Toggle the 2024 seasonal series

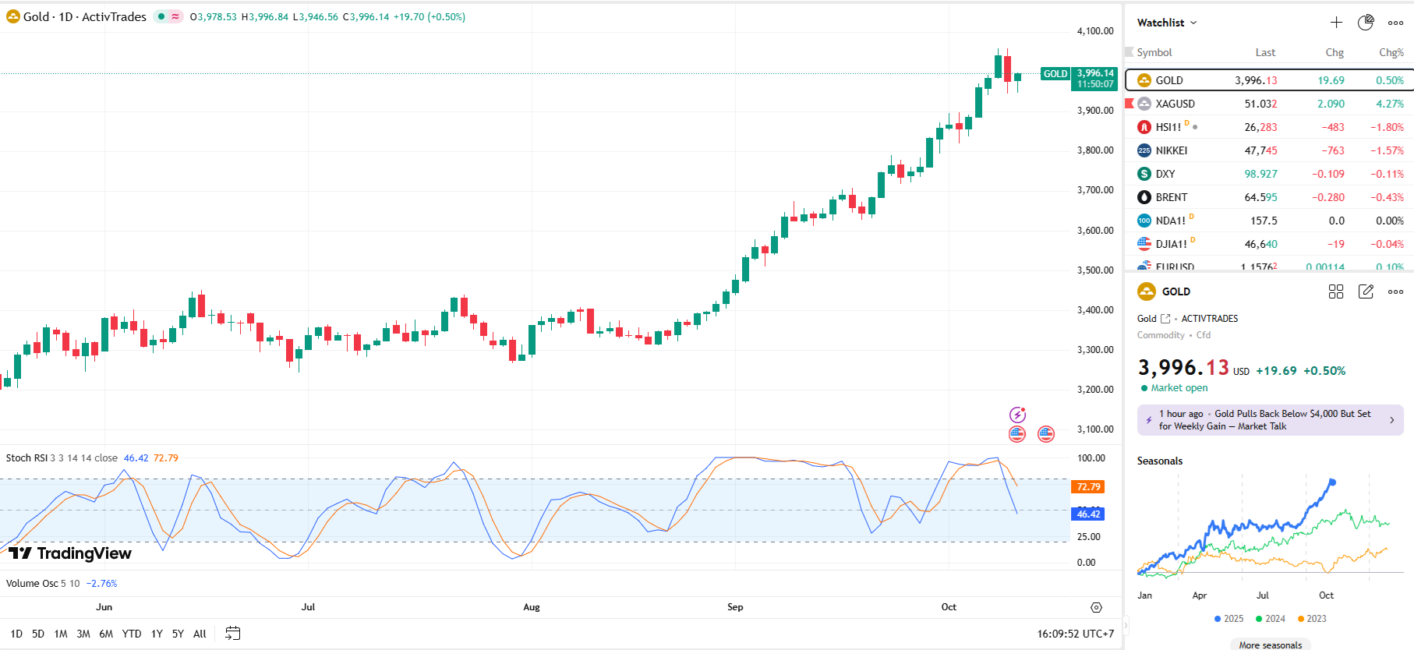(x=1270, y=619)
